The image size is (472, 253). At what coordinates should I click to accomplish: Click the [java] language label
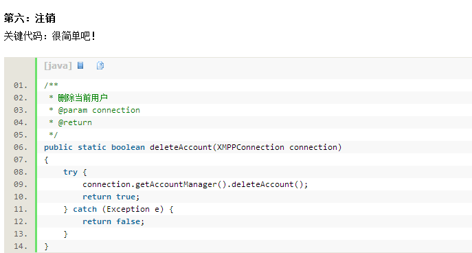coord(58,66)
